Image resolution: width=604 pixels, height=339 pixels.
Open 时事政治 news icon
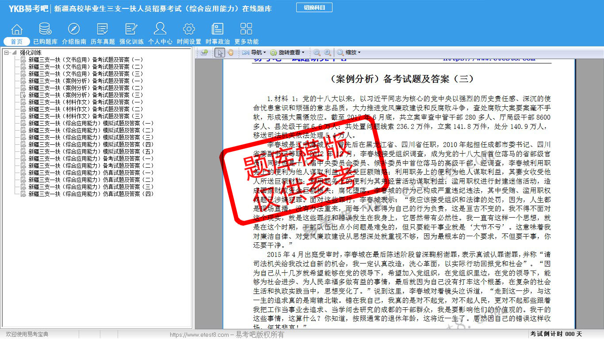[218, 30]
